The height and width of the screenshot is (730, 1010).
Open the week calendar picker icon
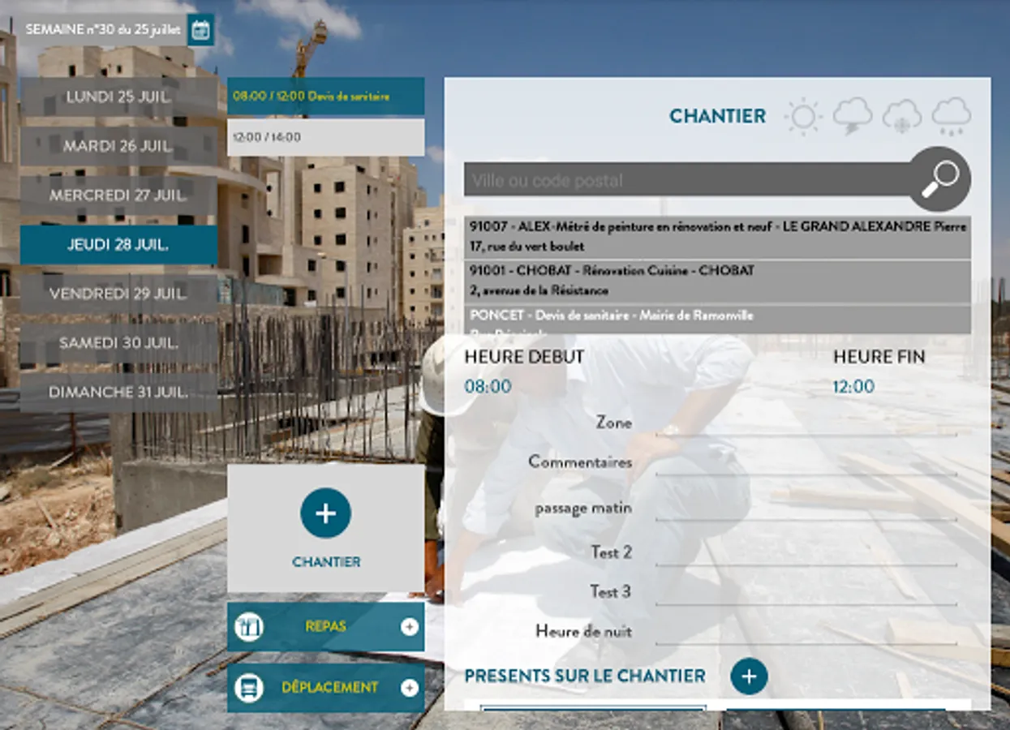pos(200,30)
